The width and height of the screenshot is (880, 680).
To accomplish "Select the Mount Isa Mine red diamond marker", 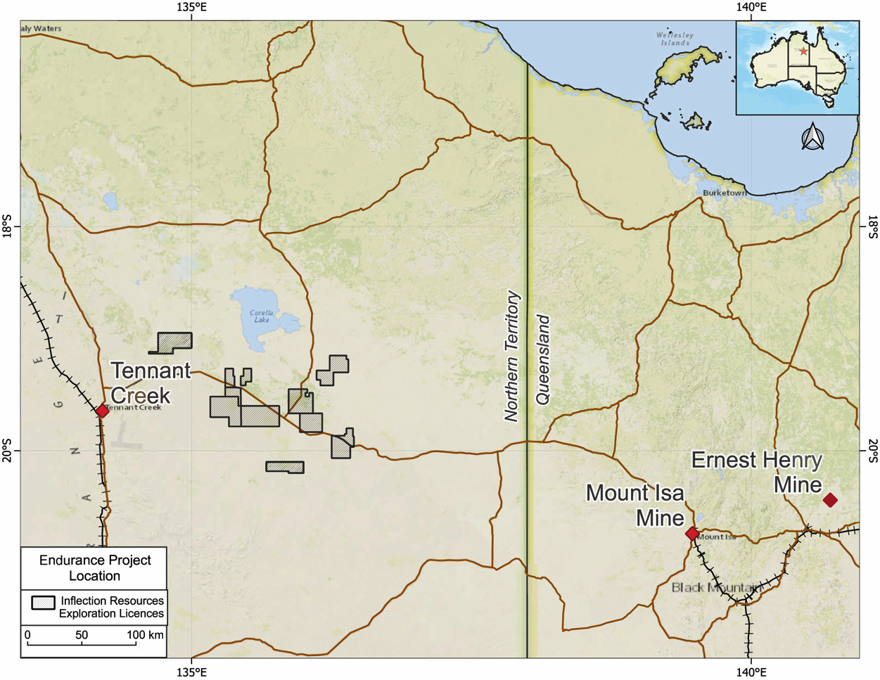I will point(692,534).
